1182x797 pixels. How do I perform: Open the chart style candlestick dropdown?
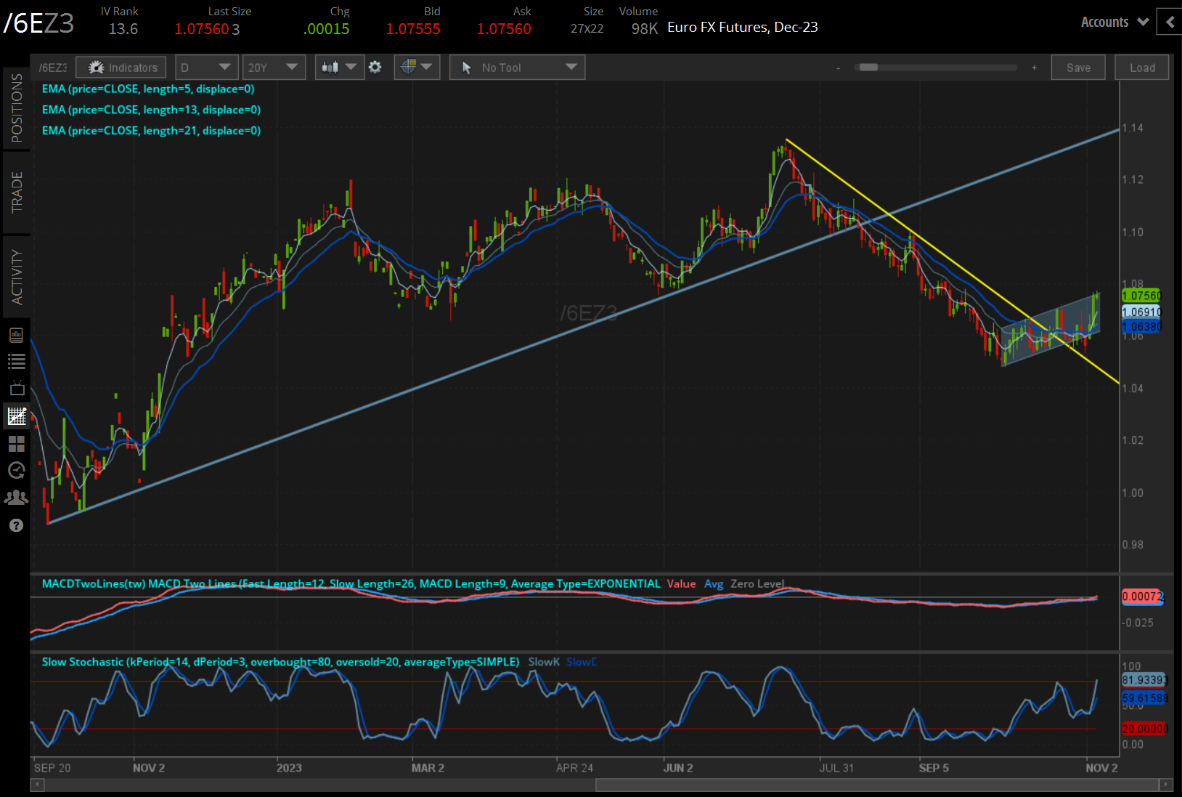(339, 68)
